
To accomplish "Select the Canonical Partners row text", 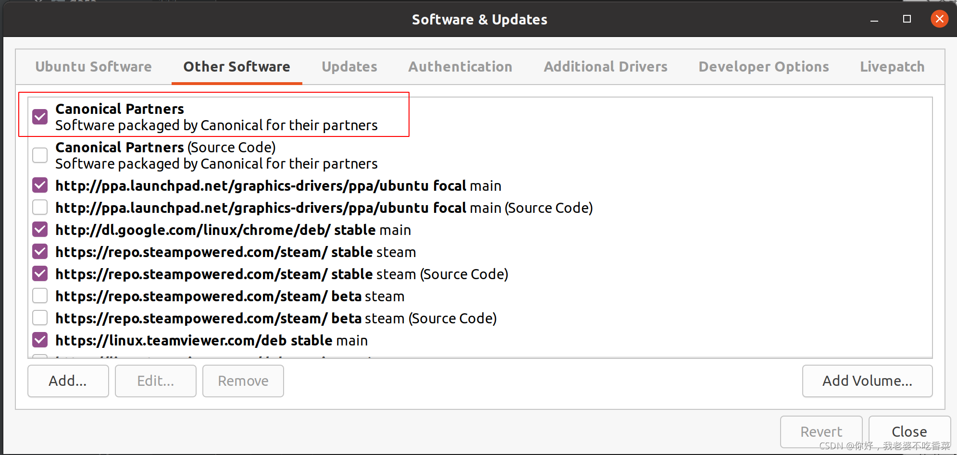I will [216, 117].
